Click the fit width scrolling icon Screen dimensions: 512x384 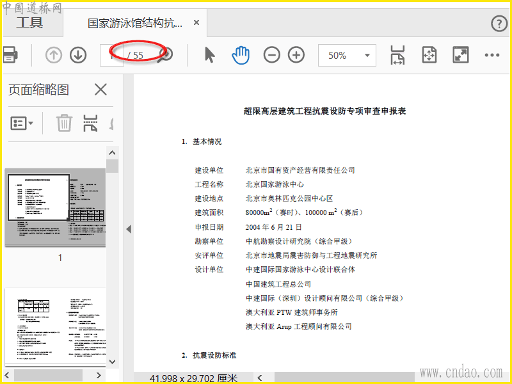397,55
